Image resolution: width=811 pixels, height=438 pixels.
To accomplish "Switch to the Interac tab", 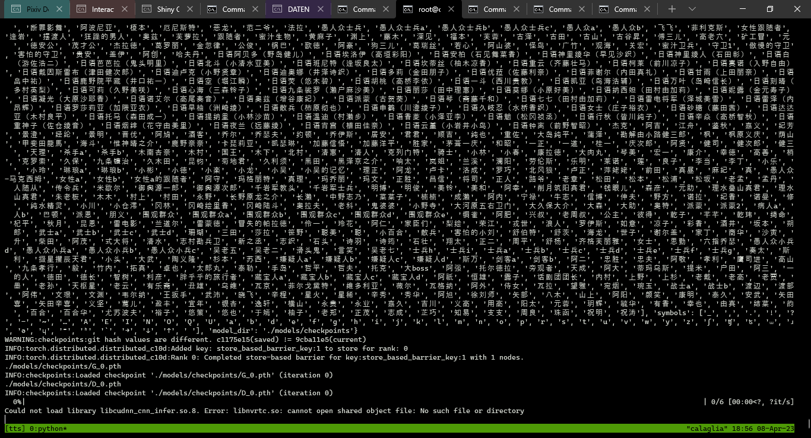I will pos(102,9).
